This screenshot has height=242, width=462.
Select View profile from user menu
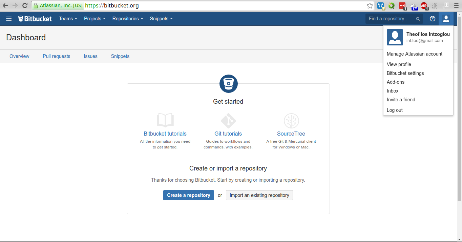pos(418,64)
